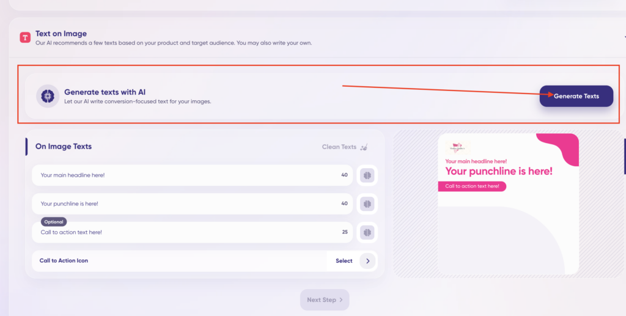The width and height of the screenshot is (626, 316).
Task: Click the AI brain icon next to the punchline field
Action: coord(367,204)
